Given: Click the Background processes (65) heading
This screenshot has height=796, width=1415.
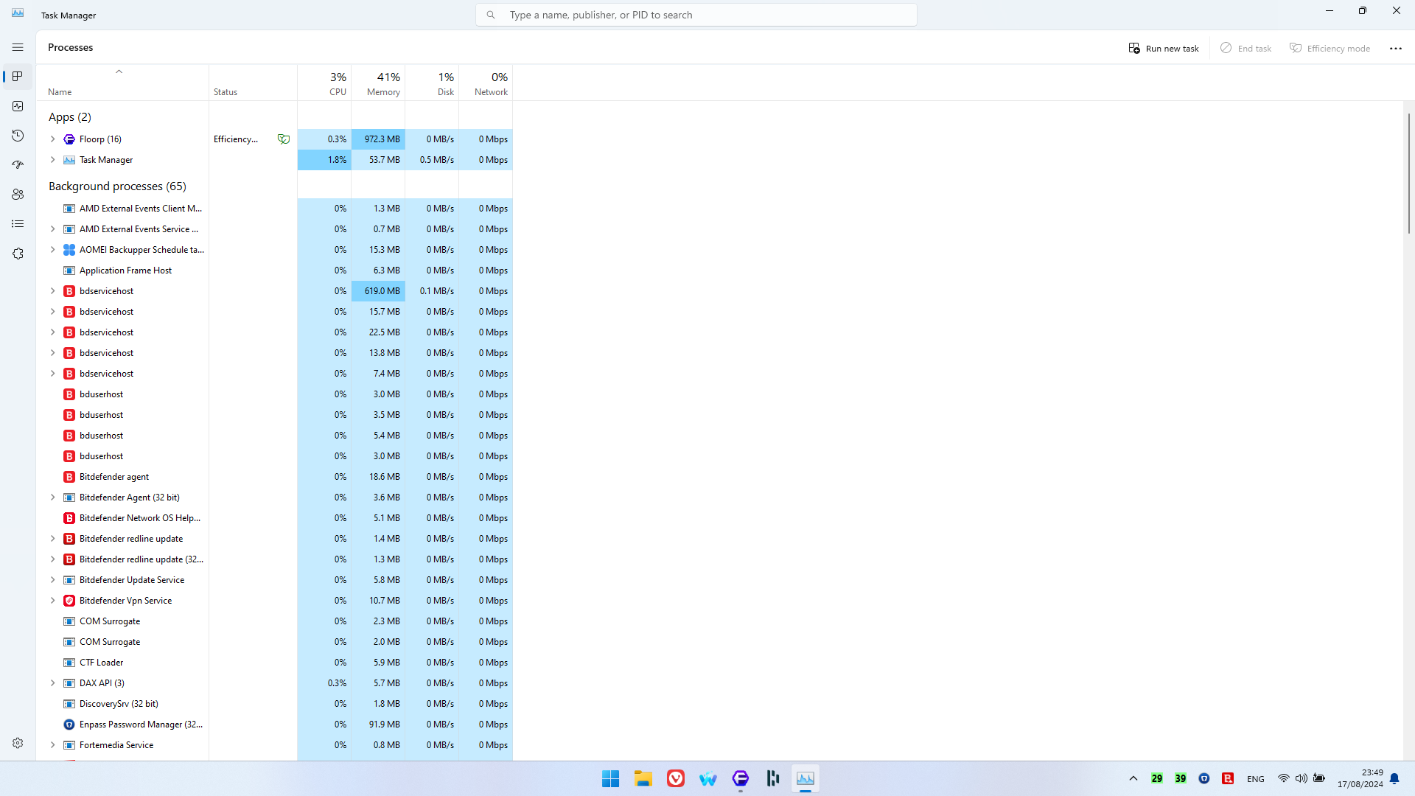Looking at the screenshot, I should [117, 186].
